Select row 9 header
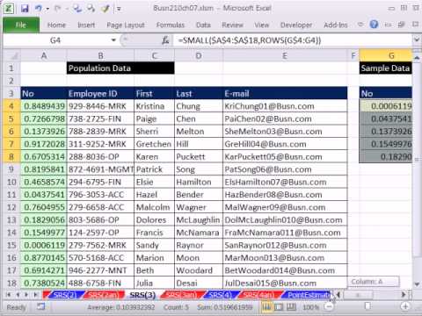Image resolution: width=422 pixels, height=316 pixels. 11,169
